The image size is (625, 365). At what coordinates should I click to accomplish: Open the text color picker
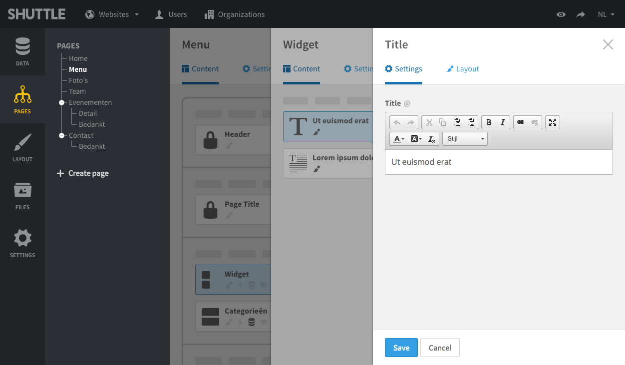click(x=398, y=139)
